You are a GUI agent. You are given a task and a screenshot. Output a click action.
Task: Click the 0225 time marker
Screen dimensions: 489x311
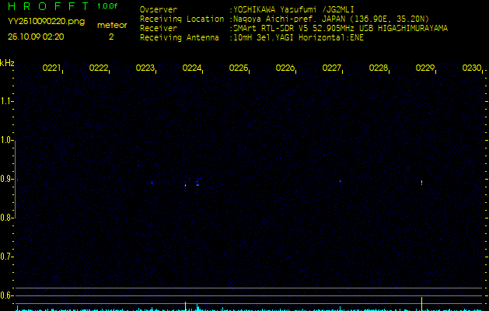(238, 68)
